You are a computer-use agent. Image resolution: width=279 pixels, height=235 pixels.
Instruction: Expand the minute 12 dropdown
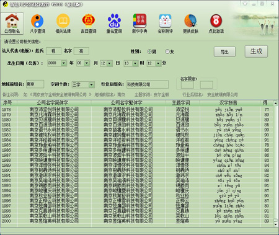158,63
